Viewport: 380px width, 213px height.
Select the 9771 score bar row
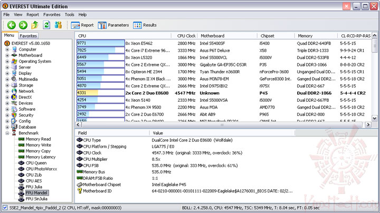coord(101,43)
